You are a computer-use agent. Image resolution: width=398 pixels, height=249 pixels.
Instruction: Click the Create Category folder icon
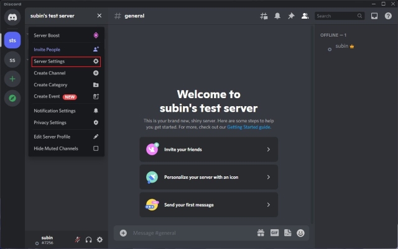coord(96,84)
